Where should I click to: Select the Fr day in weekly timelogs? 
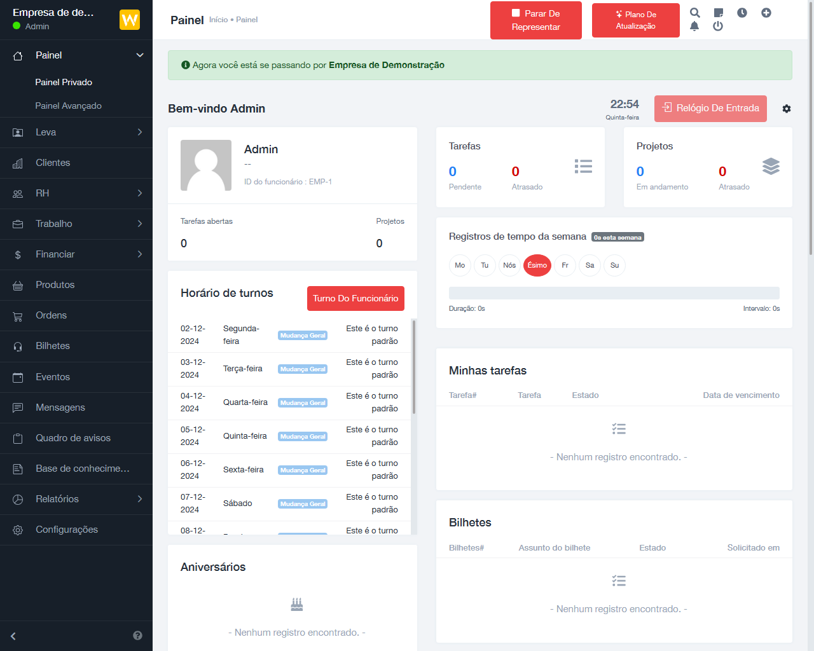(565, 265)
